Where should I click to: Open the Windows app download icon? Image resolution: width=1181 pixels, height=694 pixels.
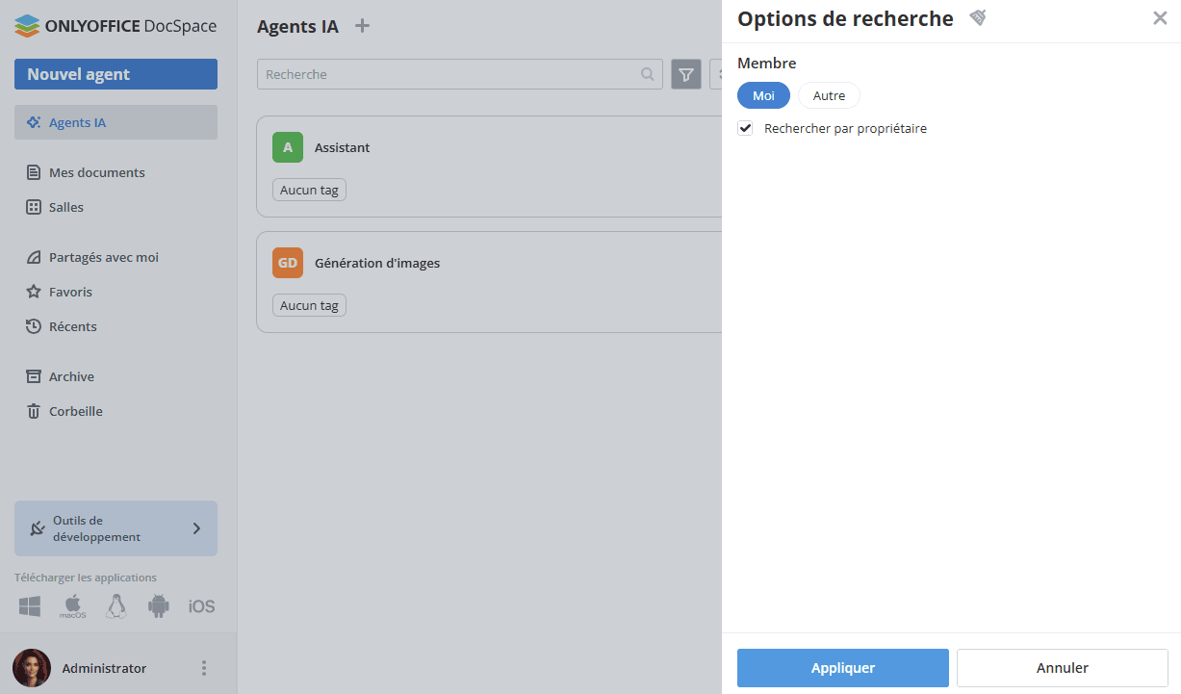pos(30,606)
